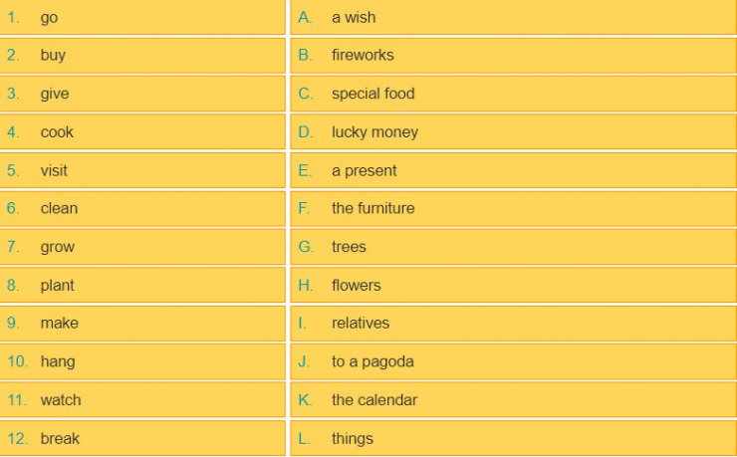This screenshot has height=457, width=737.
Task: Select option A 'a wish'
Action: (513, 17)
